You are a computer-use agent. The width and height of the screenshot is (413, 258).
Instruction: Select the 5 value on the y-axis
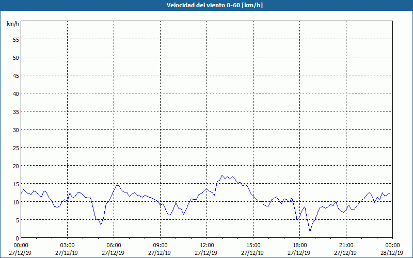coord(18,220)
